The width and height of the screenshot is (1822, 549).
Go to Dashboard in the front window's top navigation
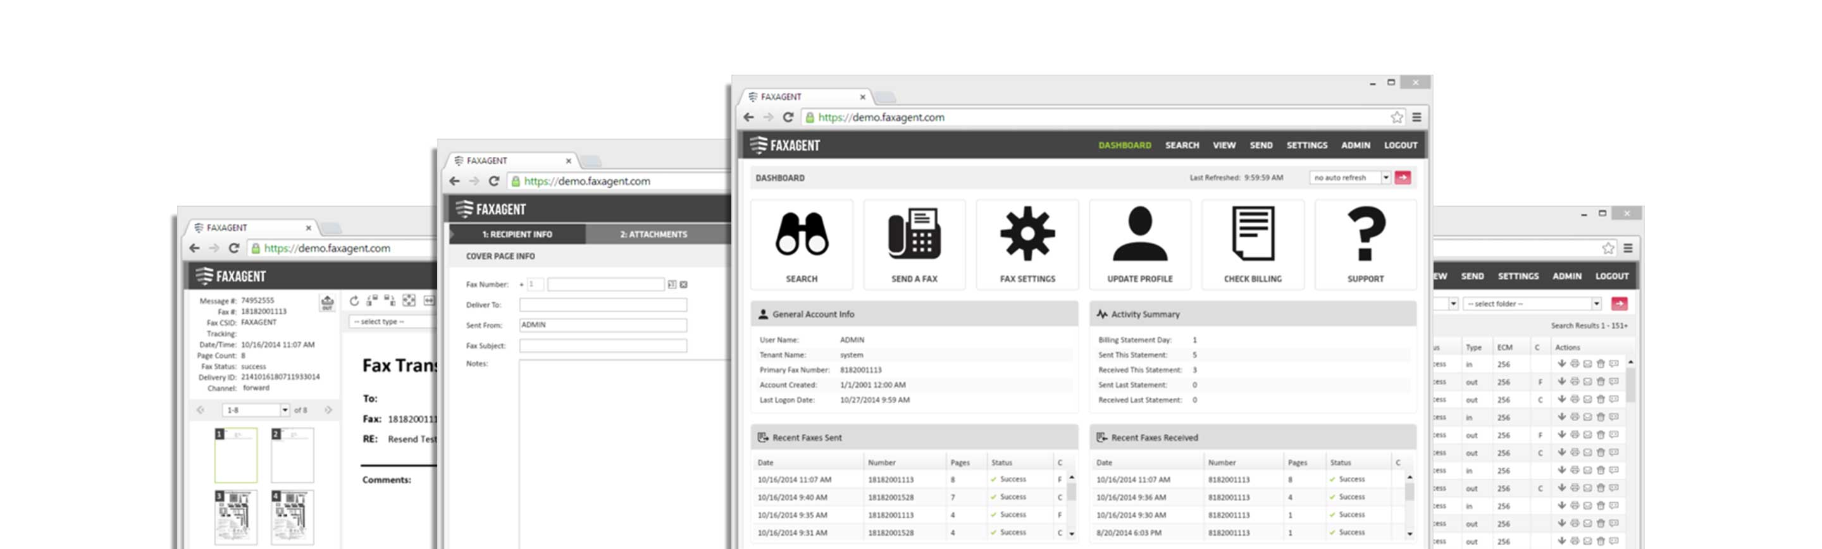coord(1124,145)
